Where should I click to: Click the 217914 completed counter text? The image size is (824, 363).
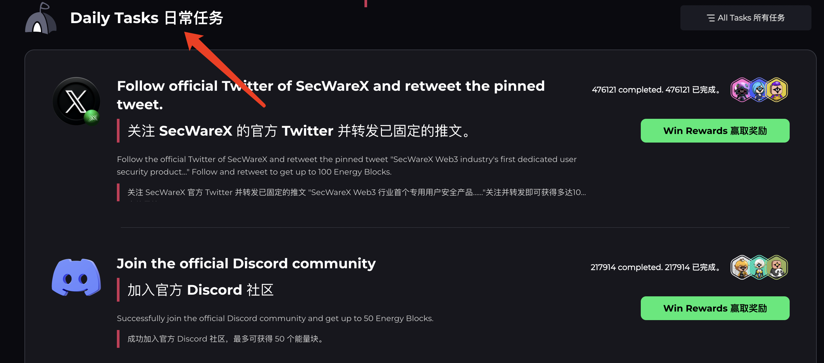pos(655,267)
